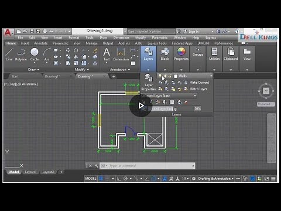
Task: Toggle the Walls layer freeze sun icon
Action: click(165, 76)
